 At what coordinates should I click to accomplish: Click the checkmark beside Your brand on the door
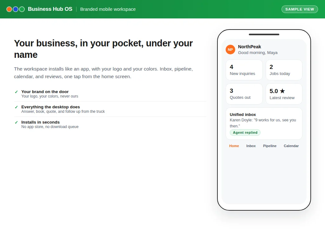(17, 92)
